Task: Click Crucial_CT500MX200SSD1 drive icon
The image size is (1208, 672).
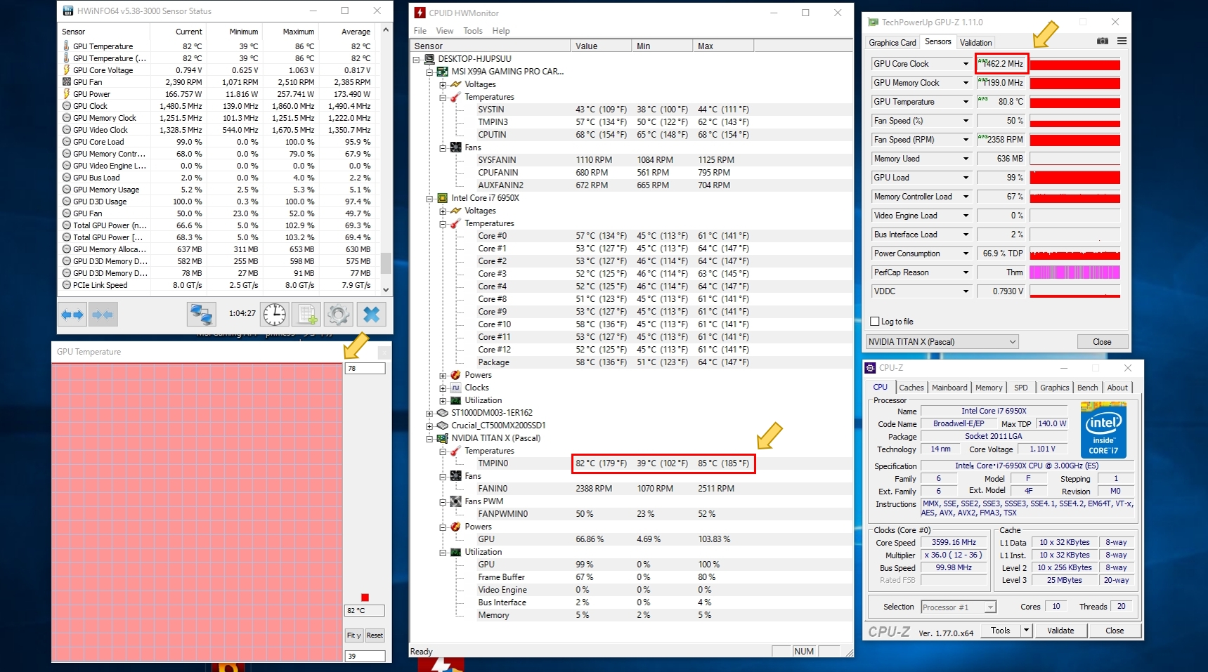Action: [x=443, y=426]
